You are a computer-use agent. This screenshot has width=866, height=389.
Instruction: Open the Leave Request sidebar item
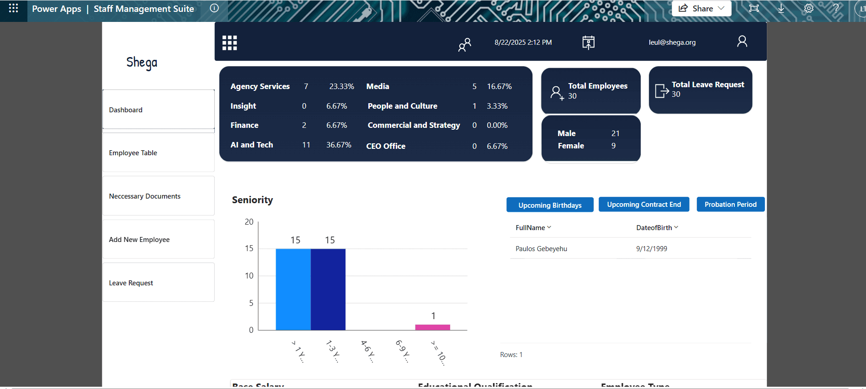coord(159,283)
